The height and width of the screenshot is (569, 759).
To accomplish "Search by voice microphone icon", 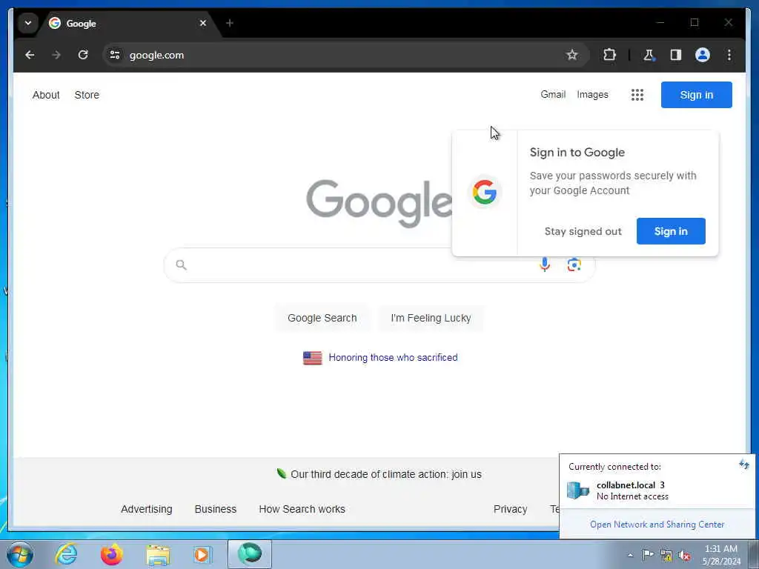I will pos(545,264).
